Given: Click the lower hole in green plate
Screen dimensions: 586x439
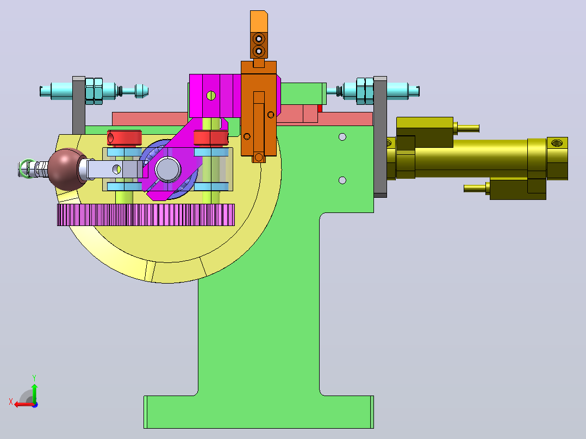Looking at the screenshot, I should [x=342, y=180].
